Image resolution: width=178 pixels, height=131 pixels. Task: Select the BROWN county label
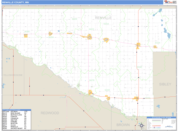point(123,125)
